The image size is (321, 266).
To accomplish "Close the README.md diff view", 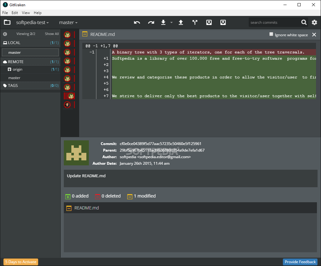I will click(314, 35).
